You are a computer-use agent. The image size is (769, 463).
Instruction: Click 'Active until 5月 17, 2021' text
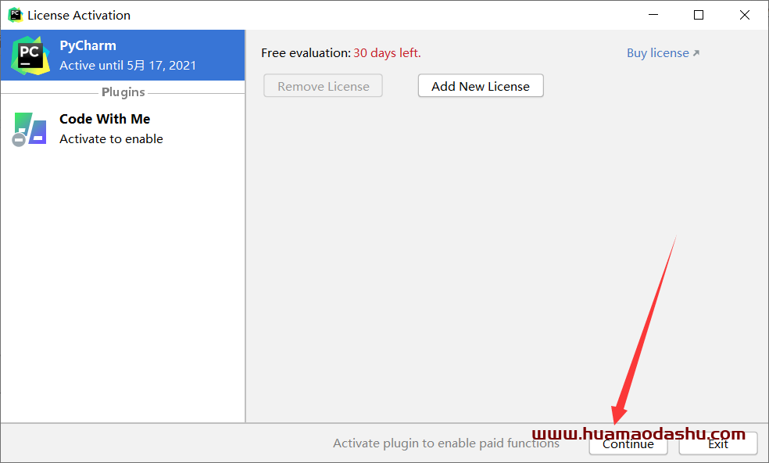[127, 65]
